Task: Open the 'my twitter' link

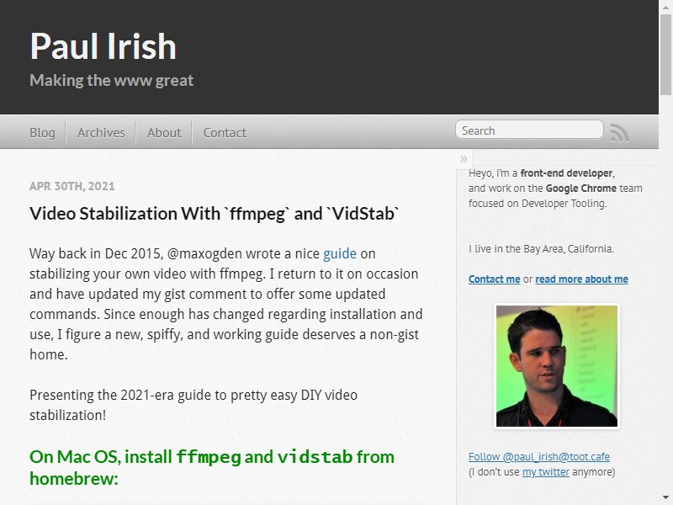Action: 545,472
